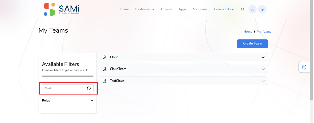Open the Explore page

tap(167, 9)
